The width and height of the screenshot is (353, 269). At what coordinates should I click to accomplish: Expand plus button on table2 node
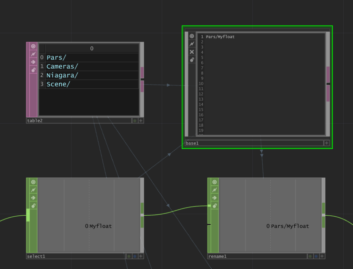point(141,121)
